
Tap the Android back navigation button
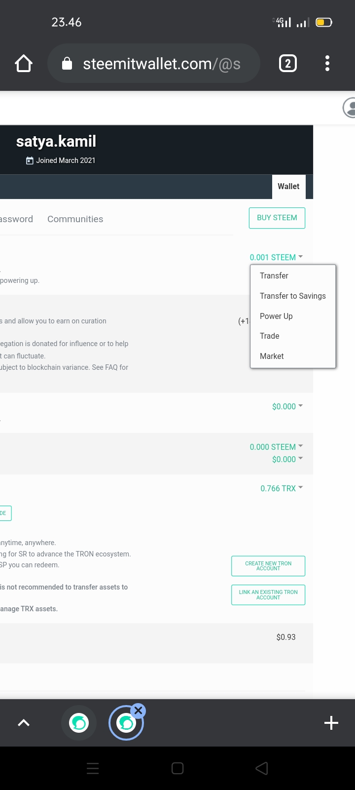(x=262, y=768)
